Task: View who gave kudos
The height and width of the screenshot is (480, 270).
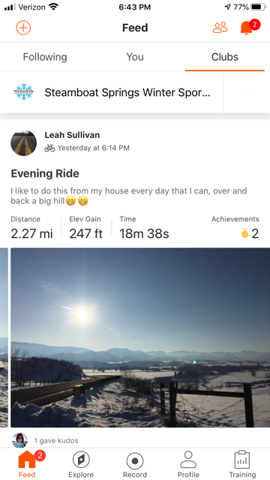Action: pos(56,440)
